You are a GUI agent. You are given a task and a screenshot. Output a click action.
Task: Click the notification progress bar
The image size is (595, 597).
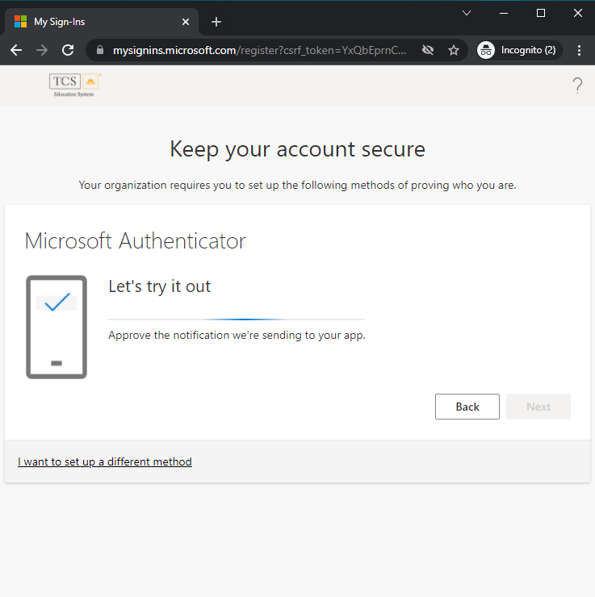[x=237, y=319]
